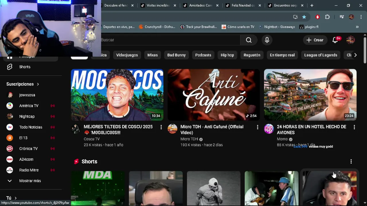Viewport: 367px width, 206px height.
Task: Select League of Legends filter chip
Action: (x=321, y=55)
